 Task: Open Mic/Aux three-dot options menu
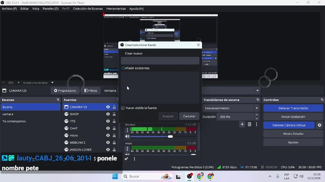(x=127, y=130)
